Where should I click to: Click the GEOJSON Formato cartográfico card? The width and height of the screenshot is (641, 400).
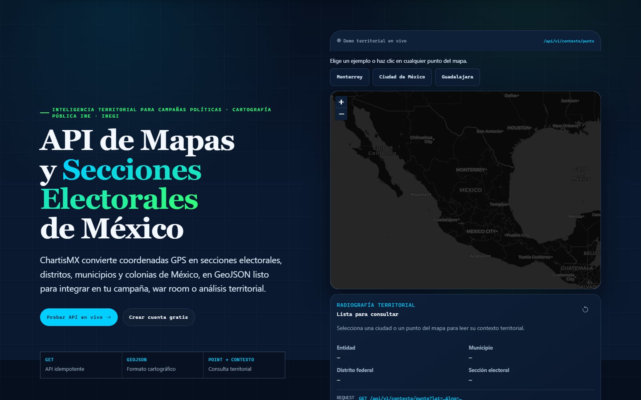point(163,365)
